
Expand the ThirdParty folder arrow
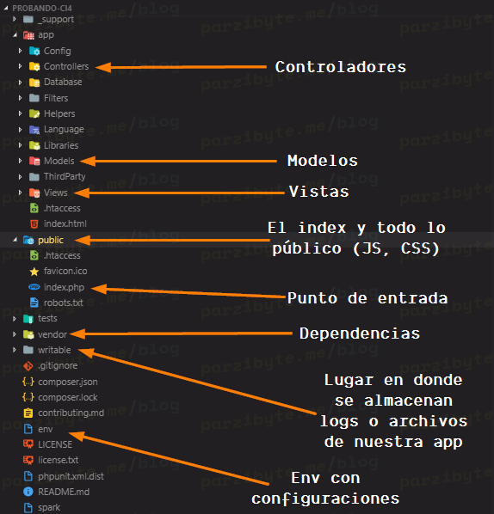pyautogui.click(x=21, y=177)
